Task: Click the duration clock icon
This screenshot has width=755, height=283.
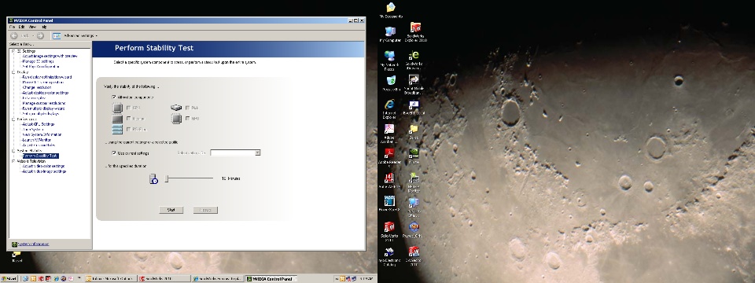Action: click(x=153, y=179)
